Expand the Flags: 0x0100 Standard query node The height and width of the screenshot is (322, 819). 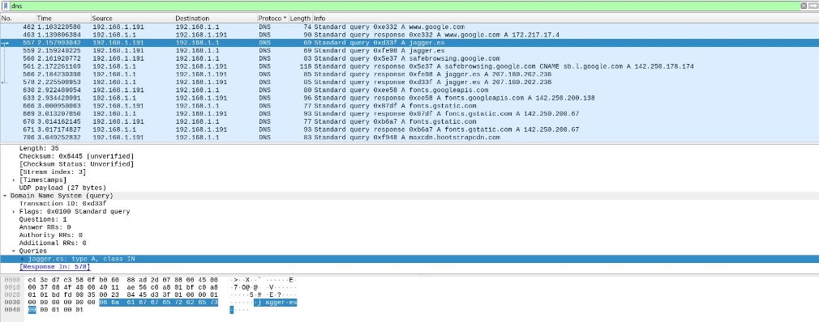(x=14, y=211)
